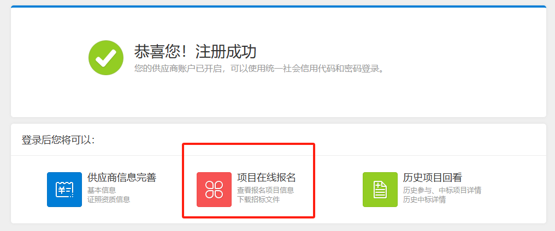Click the 历史中标详情 text
This screenshot has height=231, width=555.
point(424,199)
